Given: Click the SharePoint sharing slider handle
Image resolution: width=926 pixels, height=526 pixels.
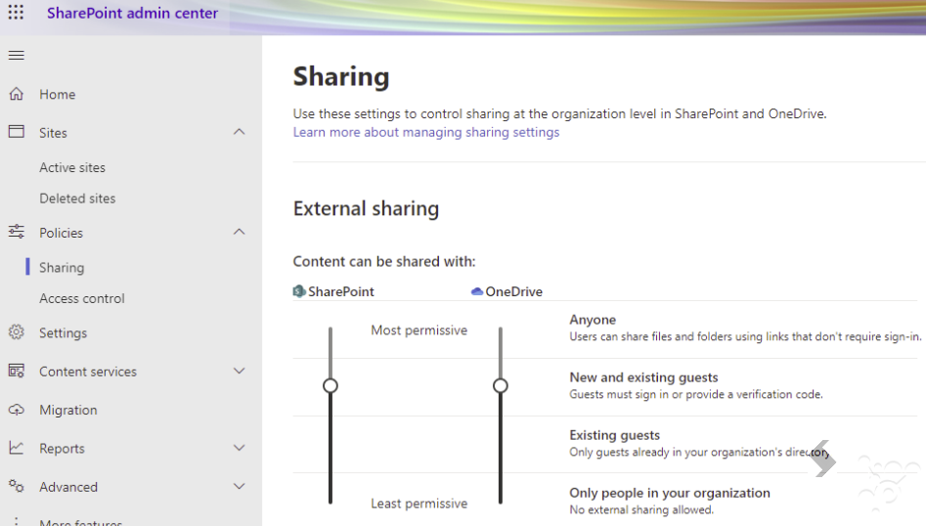Looking at the screenshot, I should [331, 385].
